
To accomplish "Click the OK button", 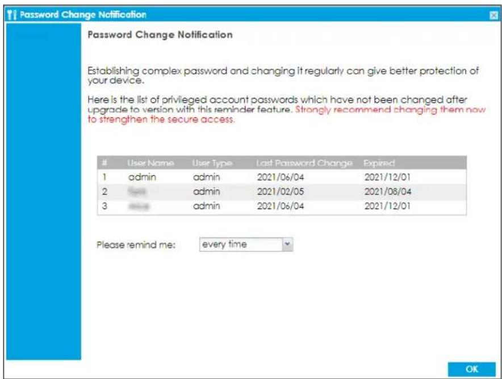I will (x=471, y=369).
